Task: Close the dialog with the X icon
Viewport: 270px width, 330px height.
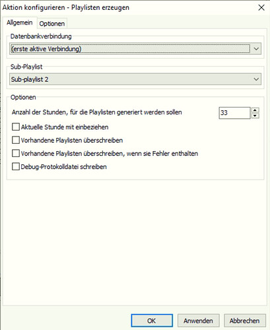Action: click(x=261, y=8)
